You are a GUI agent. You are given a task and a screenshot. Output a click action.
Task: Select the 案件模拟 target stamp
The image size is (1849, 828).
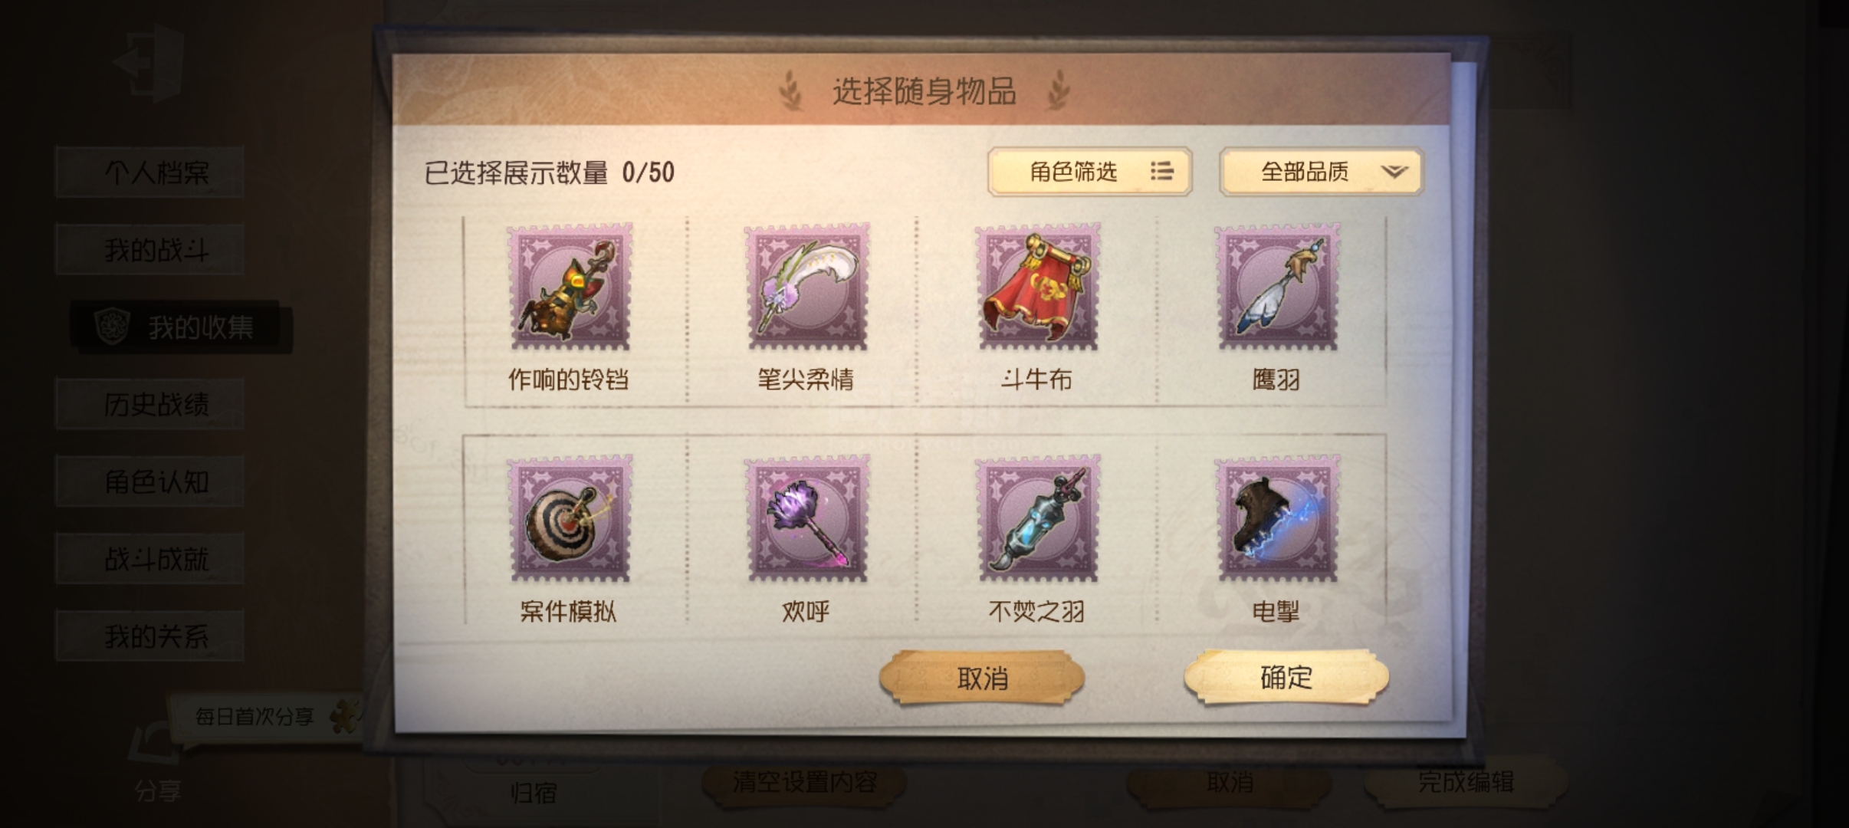[x=571, y=518]
